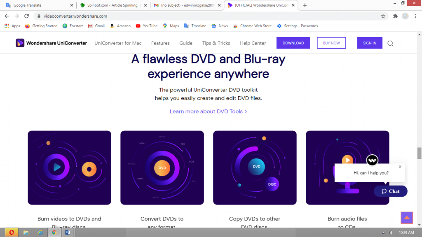Image resolution: width=422 pixels, height=237 pixels.
Task: Open the Chrome Web Store bookmark
Action: [253, 26]
